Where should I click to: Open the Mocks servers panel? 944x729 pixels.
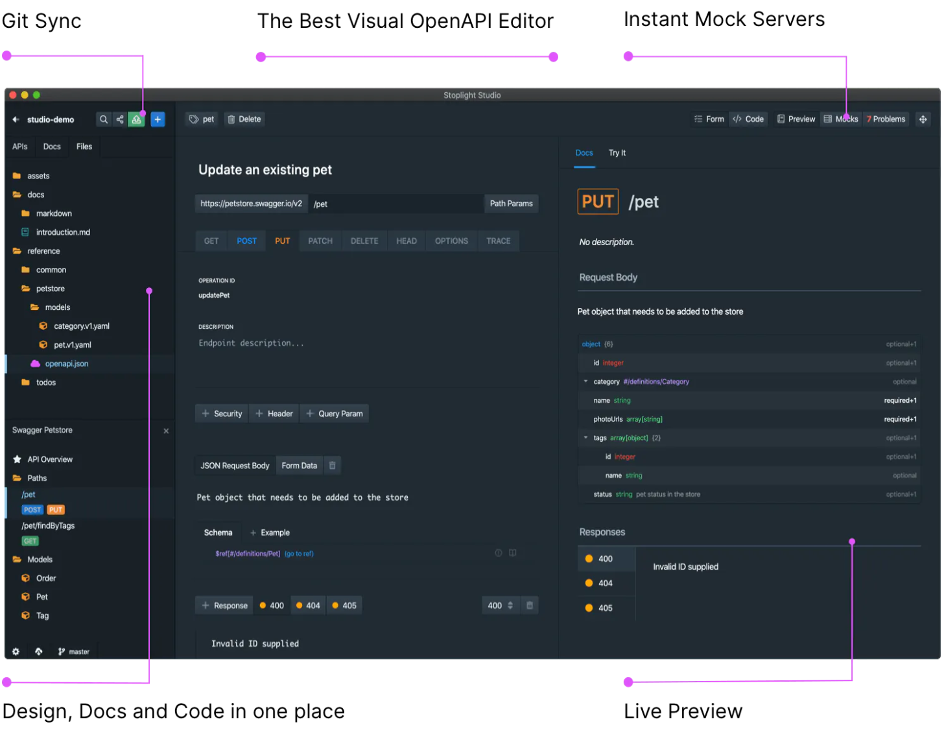(x=841, y=119)
